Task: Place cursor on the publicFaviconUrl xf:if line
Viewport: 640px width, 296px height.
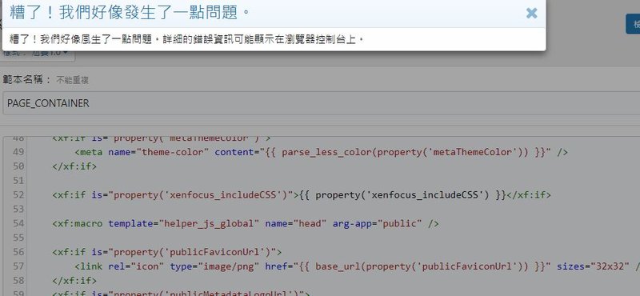Action: 167,252
